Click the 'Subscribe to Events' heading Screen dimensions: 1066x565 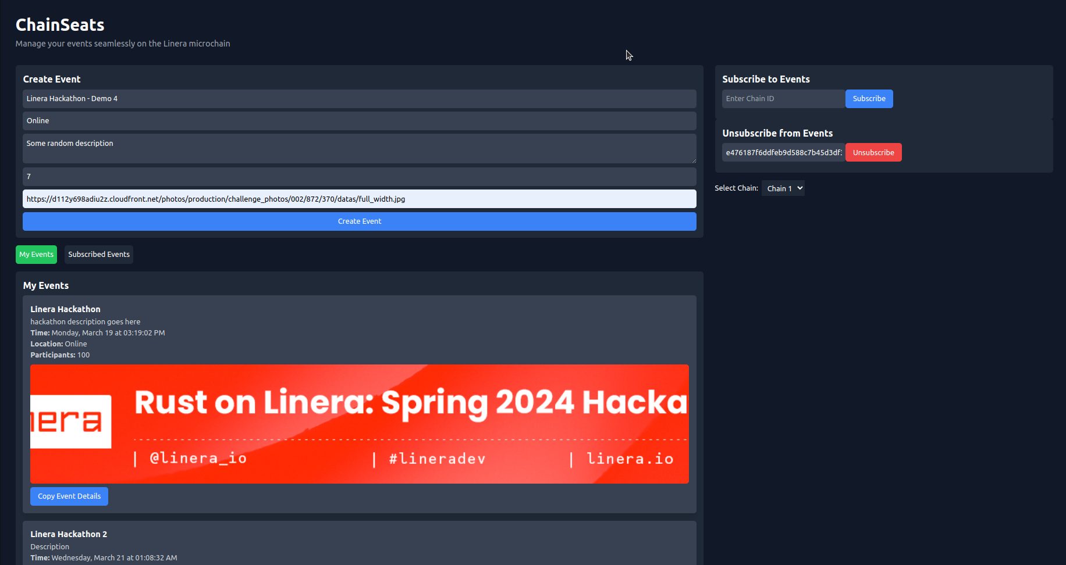[x=766, y=80]
